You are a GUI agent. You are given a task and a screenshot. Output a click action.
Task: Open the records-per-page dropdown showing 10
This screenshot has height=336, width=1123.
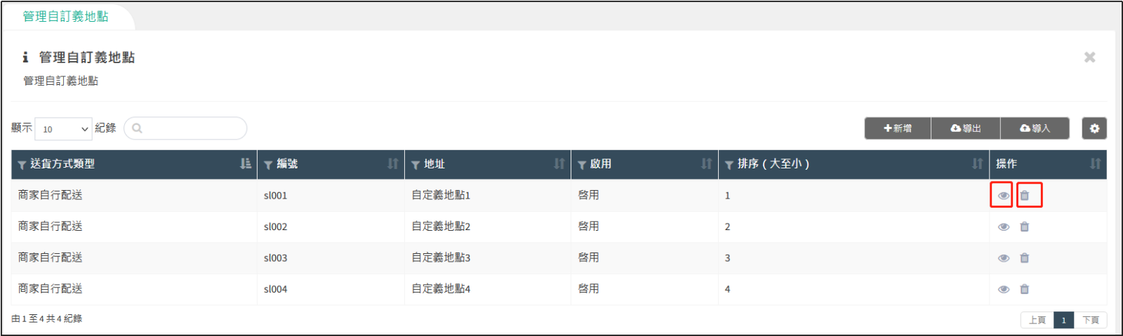(64, 129)
